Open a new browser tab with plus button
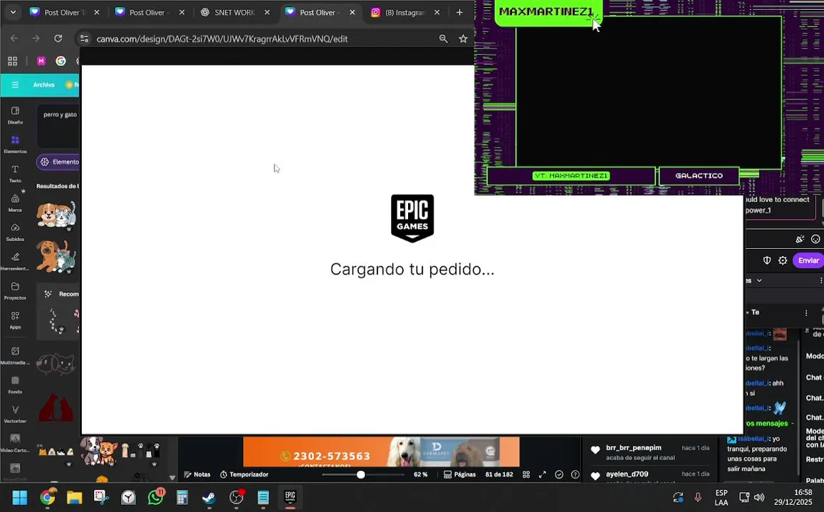This screenshot has height=512, width=824. 459,12
